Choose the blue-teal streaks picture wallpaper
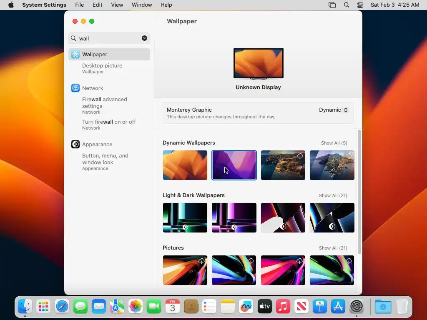 234,270
